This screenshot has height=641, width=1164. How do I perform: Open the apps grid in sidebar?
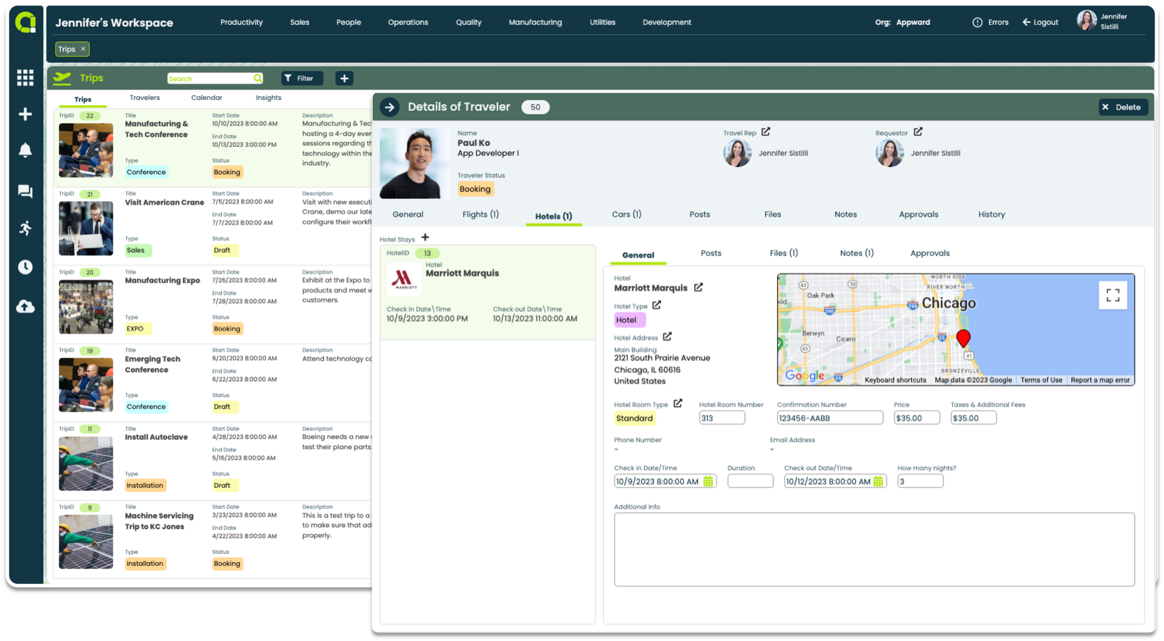pos(25,78)
